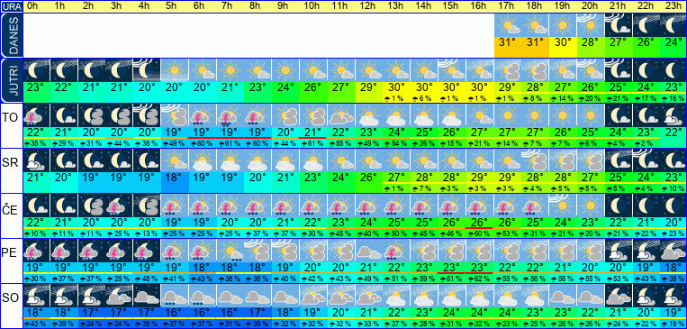687x329 pixels.
Task: Click the thunderstorm icon for TO at 7h
Action: (231, 115)
